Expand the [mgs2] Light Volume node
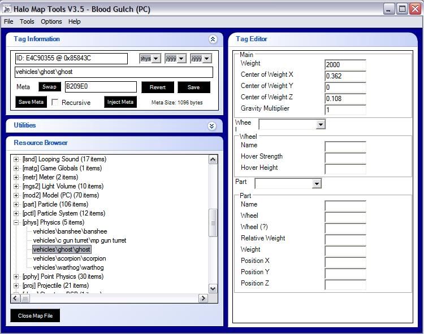The image size is (424, 334). tap(16, 186)
